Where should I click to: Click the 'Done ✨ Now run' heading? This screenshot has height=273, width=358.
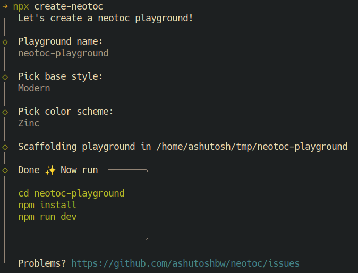click(58, 170)
